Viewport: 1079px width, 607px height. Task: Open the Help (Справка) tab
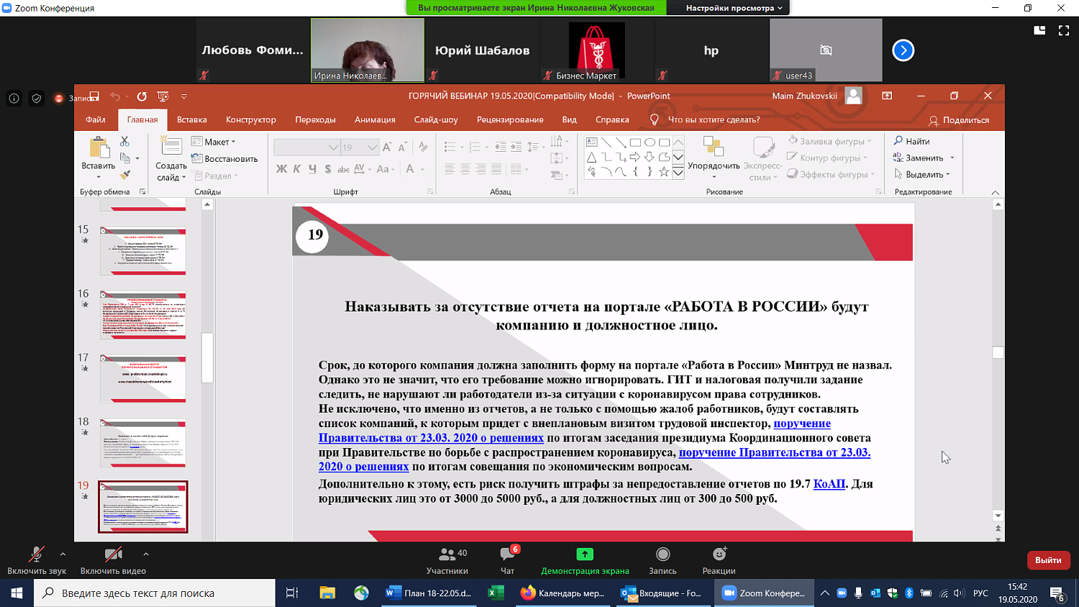[612, 119]
